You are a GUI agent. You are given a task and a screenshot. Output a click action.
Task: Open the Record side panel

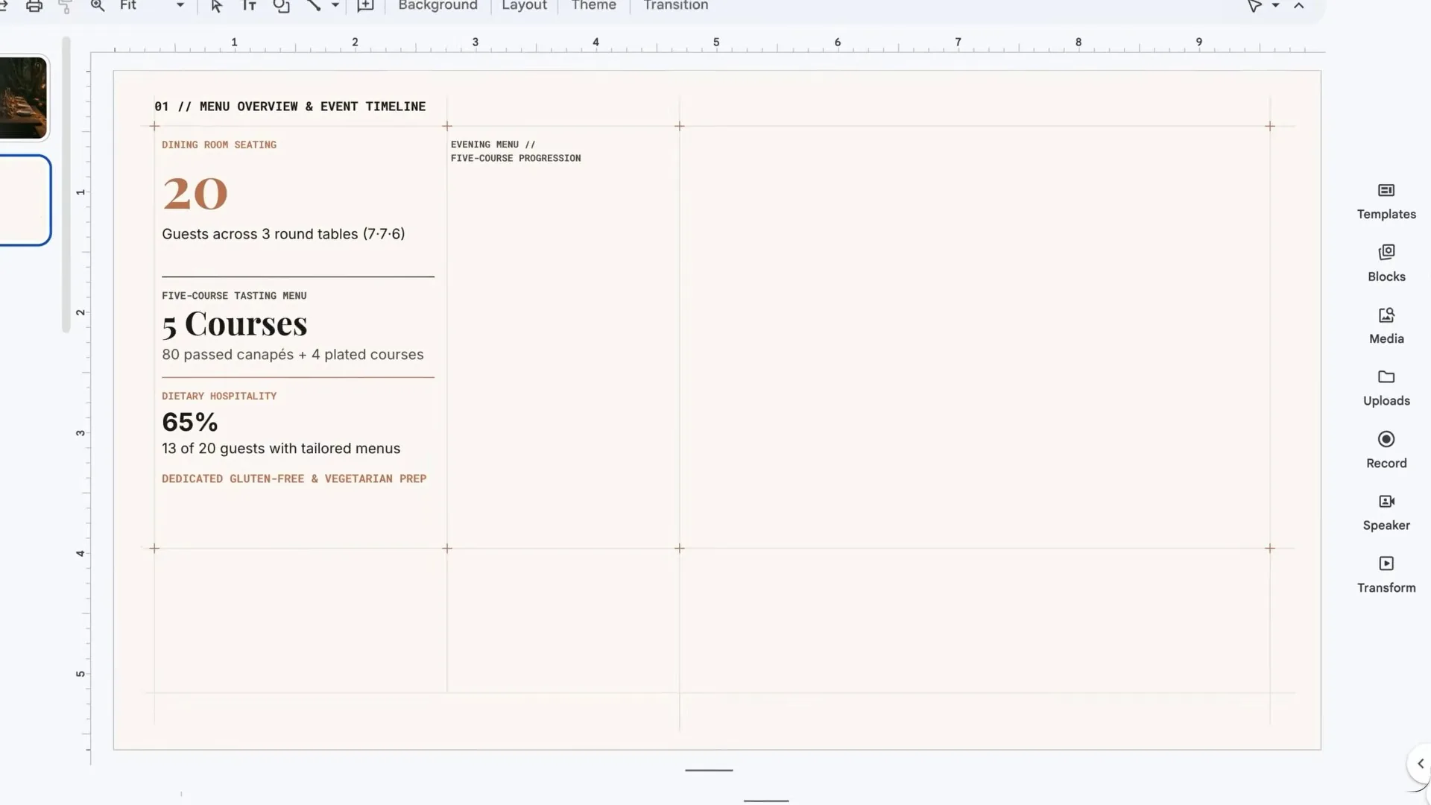tap(1386, 450)
